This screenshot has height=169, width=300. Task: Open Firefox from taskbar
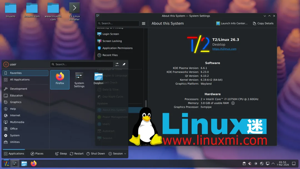click(x=34, y=163)
